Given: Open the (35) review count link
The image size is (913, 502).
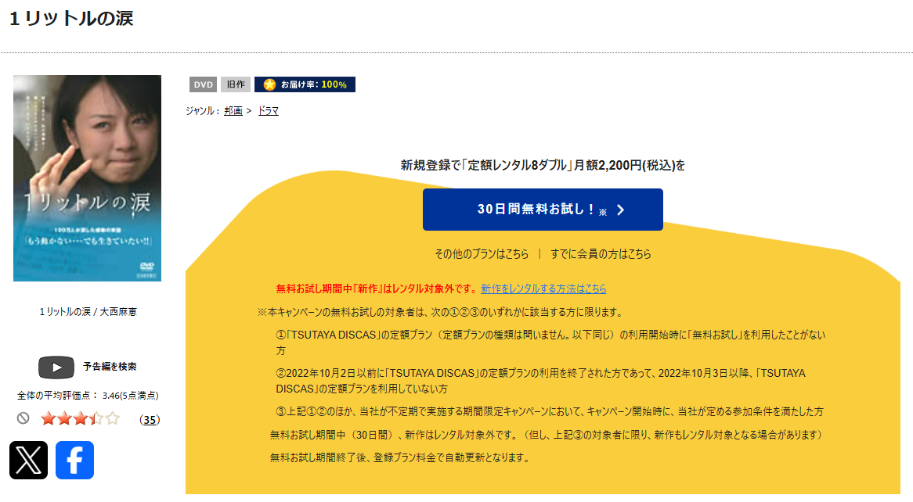Looking at the screenshot, I should point(148,420).
